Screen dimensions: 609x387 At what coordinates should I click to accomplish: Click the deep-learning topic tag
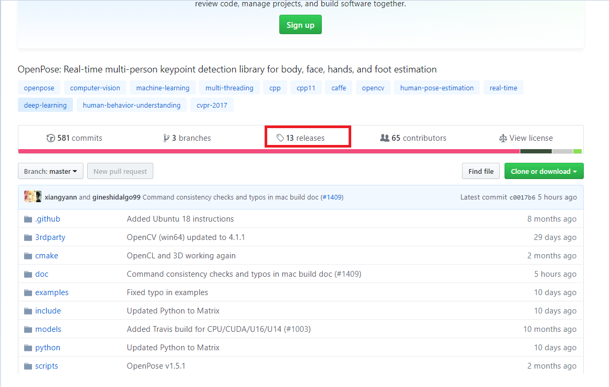[x=46, y=105]
